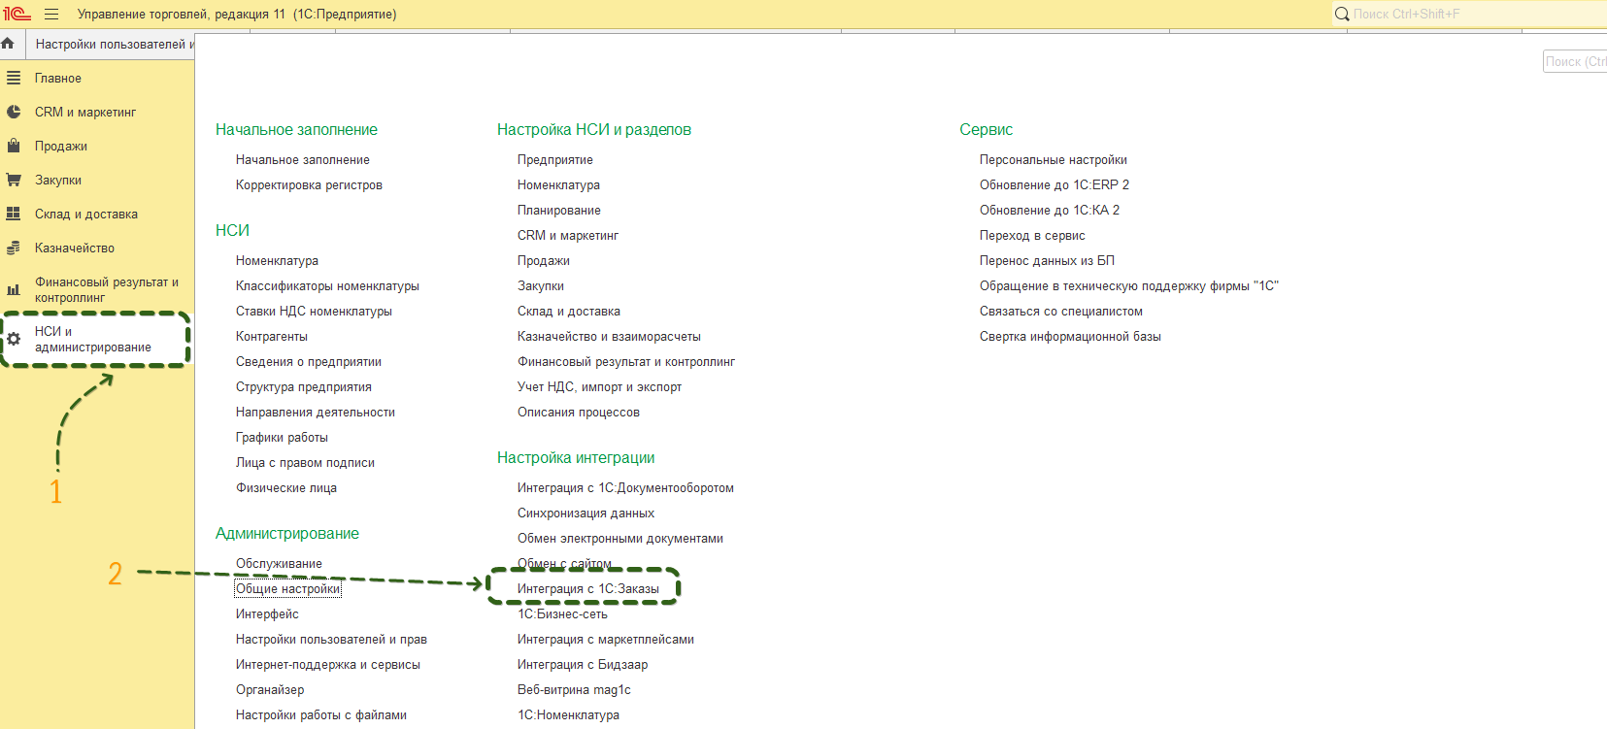Open Направления деятельности link
The width and height of the screenshot is (1607, 729).
pos(316,412)
